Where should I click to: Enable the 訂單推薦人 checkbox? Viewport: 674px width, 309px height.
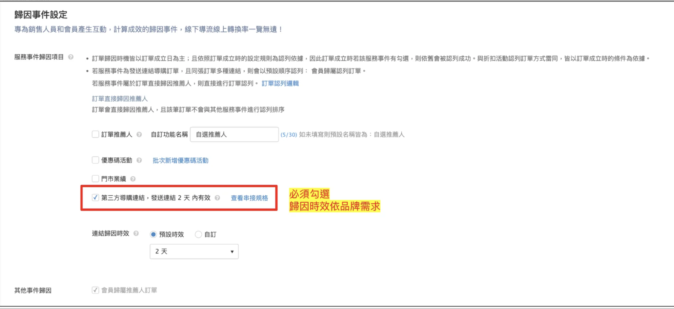click(95, 134)
